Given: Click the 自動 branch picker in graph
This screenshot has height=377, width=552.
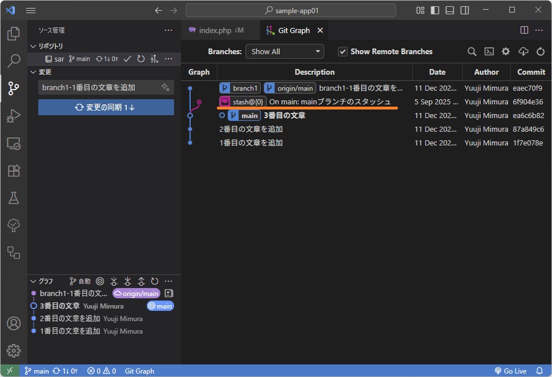Looking at the screenshot, I should coord(80,281).
